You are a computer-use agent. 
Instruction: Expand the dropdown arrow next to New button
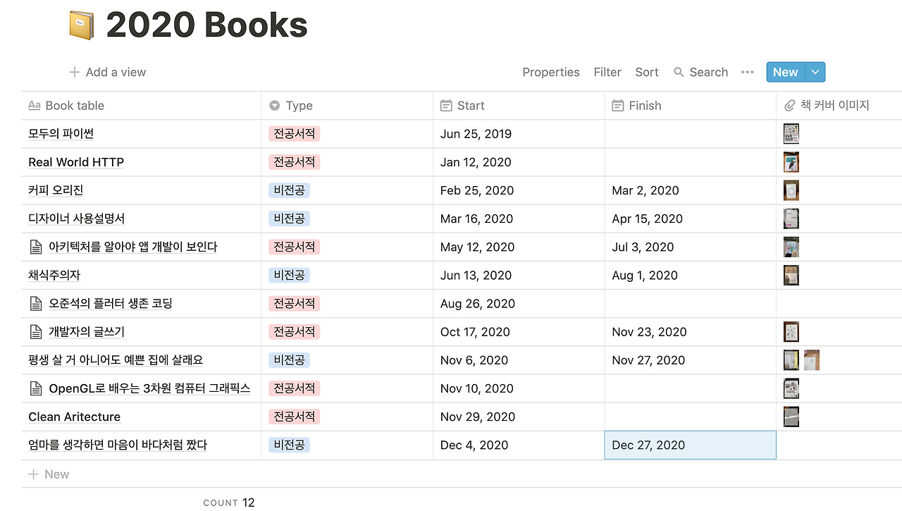pos(815,72)
